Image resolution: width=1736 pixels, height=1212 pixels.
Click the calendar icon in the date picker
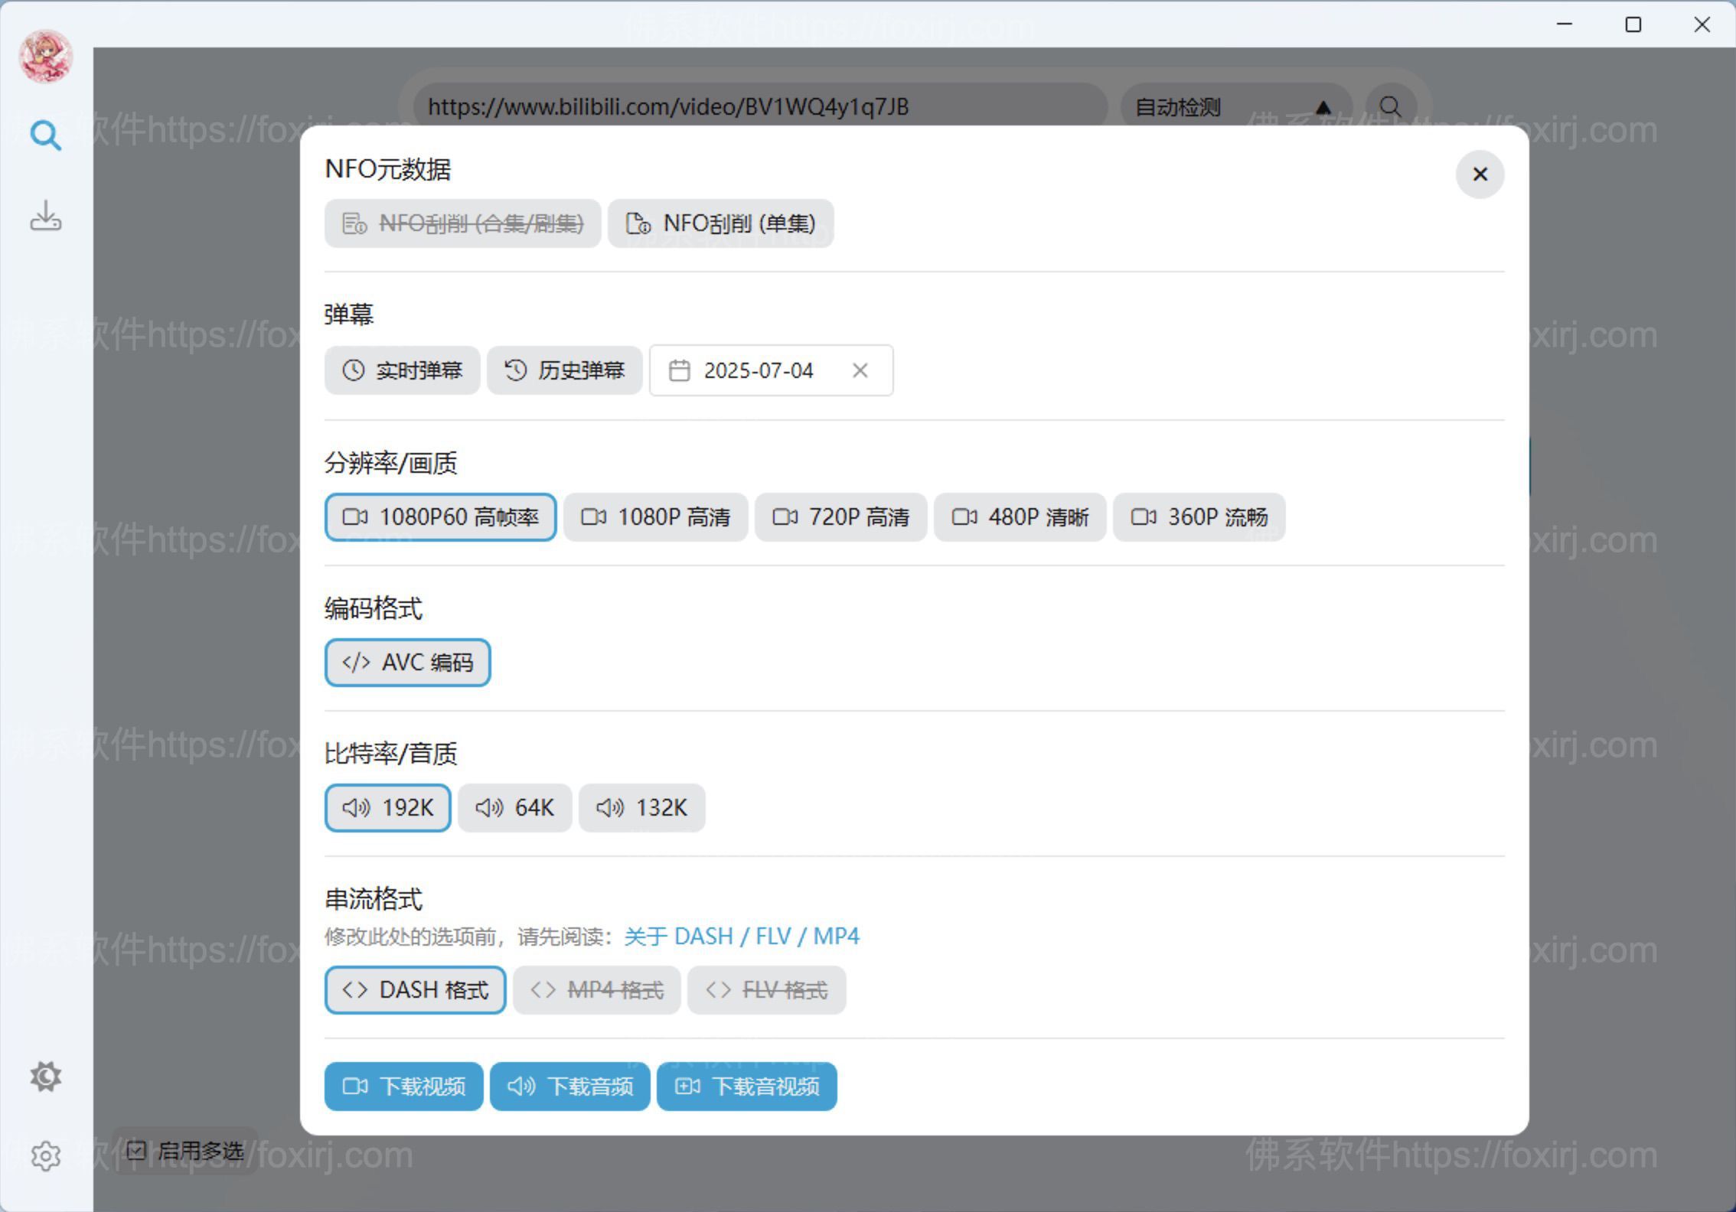point(680,370)
